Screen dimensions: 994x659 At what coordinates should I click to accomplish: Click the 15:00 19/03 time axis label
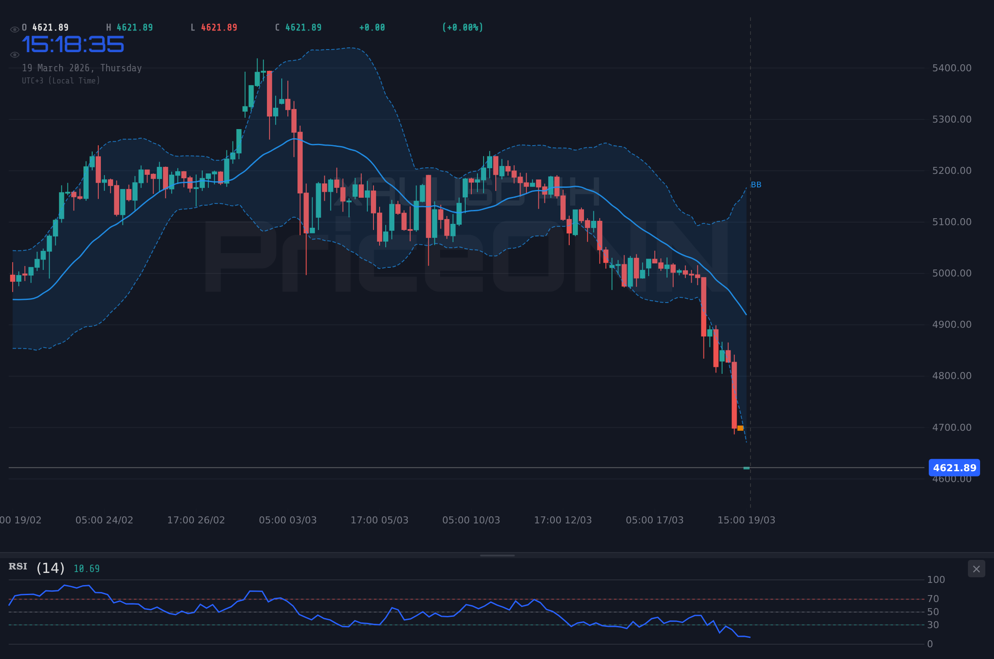747,520
